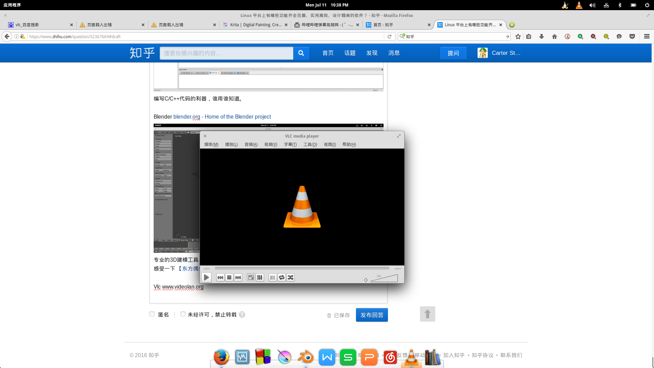Open Firefox Hello chat icon

point(619,36)
